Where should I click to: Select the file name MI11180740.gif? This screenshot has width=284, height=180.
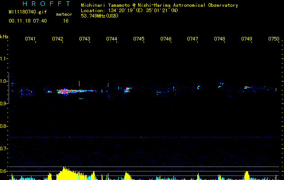(28, 12)
